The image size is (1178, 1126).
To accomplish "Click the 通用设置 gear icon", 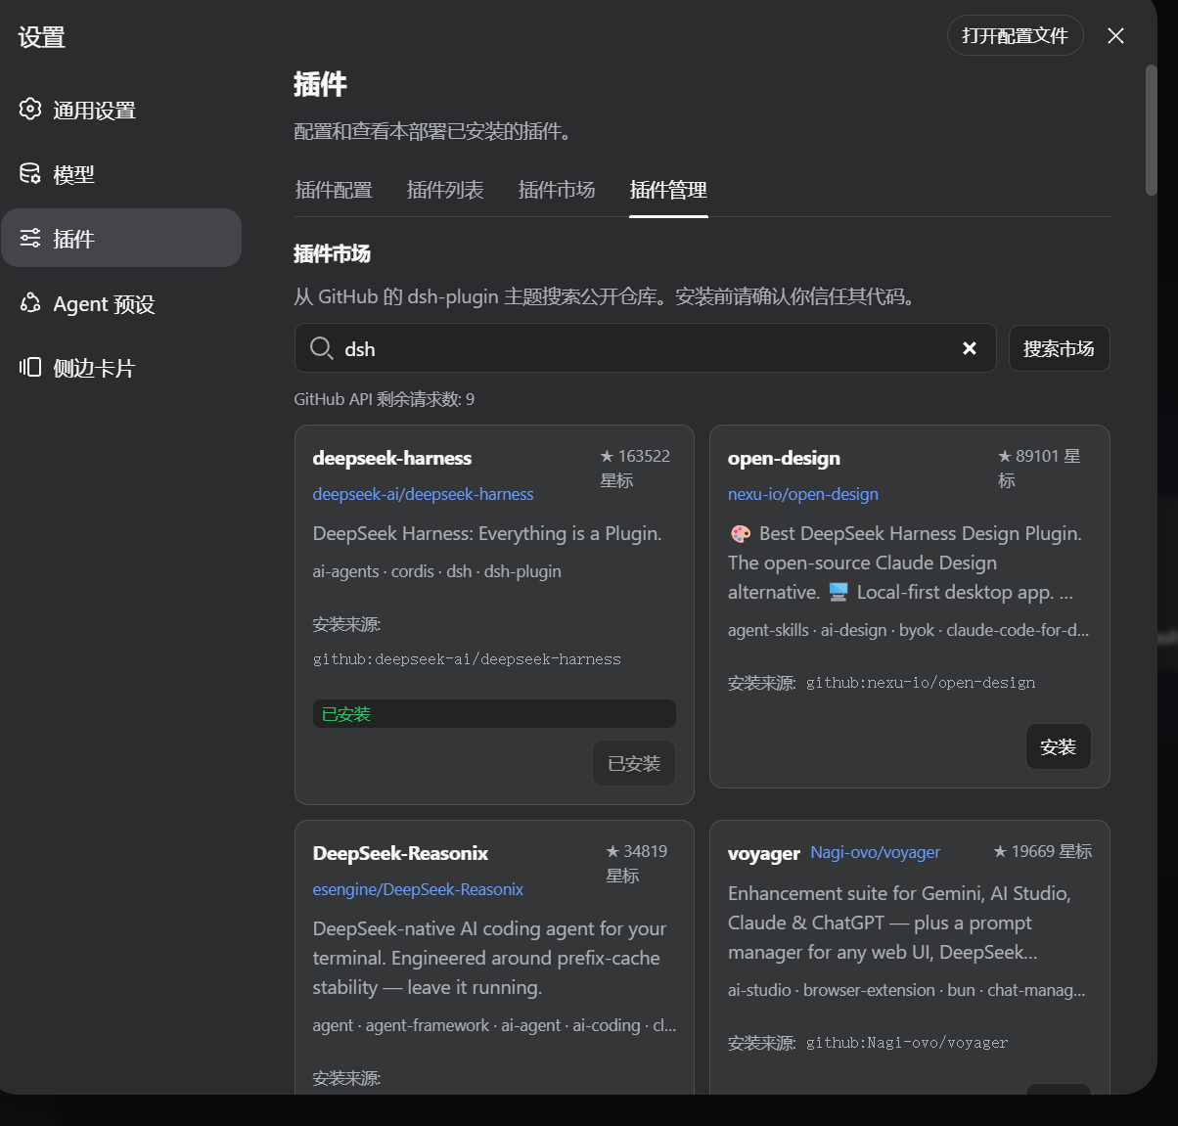I will pyautogui.click(x=30, y=109).
